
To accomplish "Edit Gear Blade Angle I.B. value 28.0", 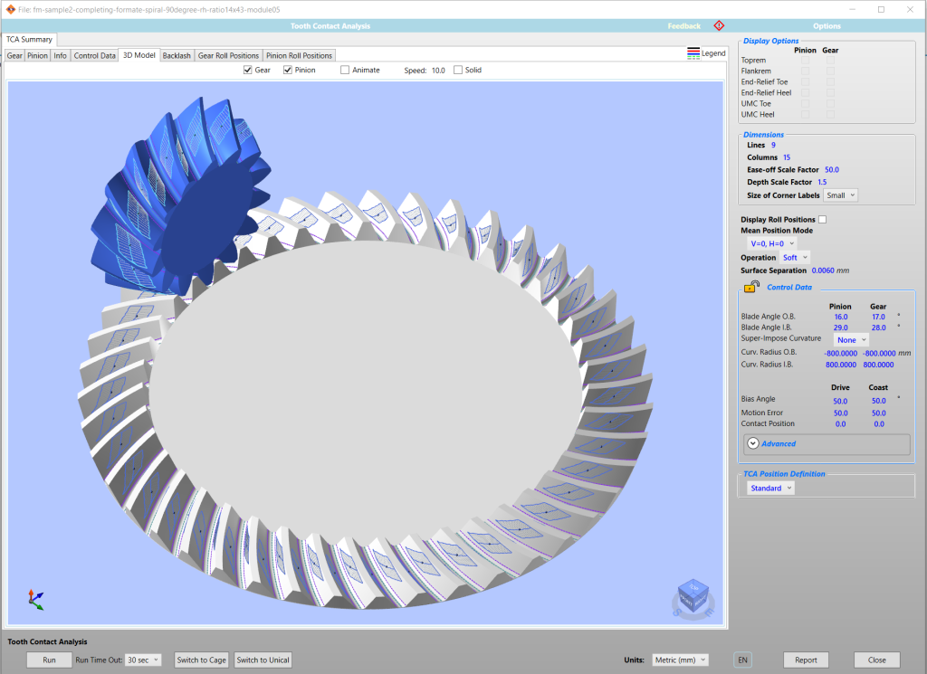I will tap(878, 328).
